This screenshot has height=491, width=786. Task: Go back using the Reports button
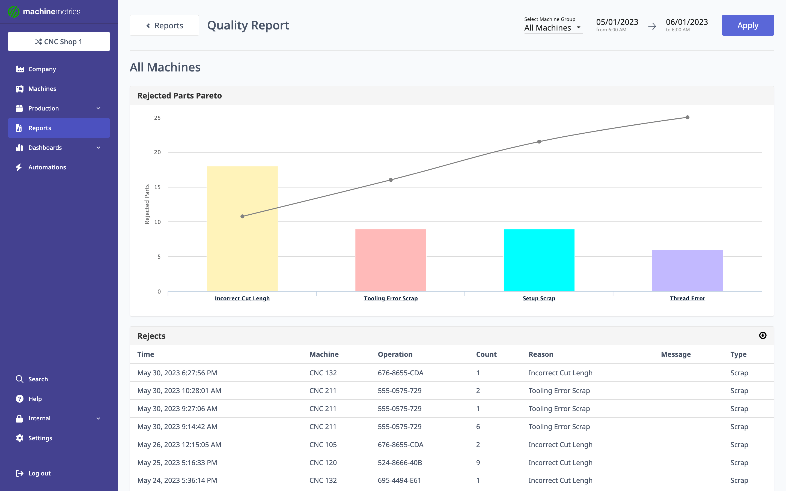[x=164, y=25]
